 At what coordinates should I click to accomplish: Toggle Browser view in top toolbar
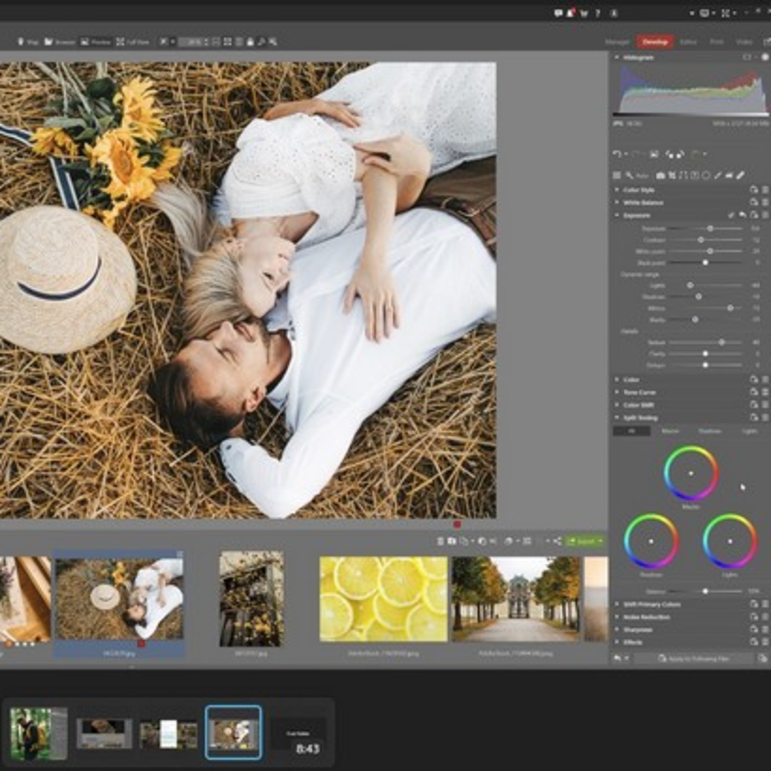[x=59, y=42]
